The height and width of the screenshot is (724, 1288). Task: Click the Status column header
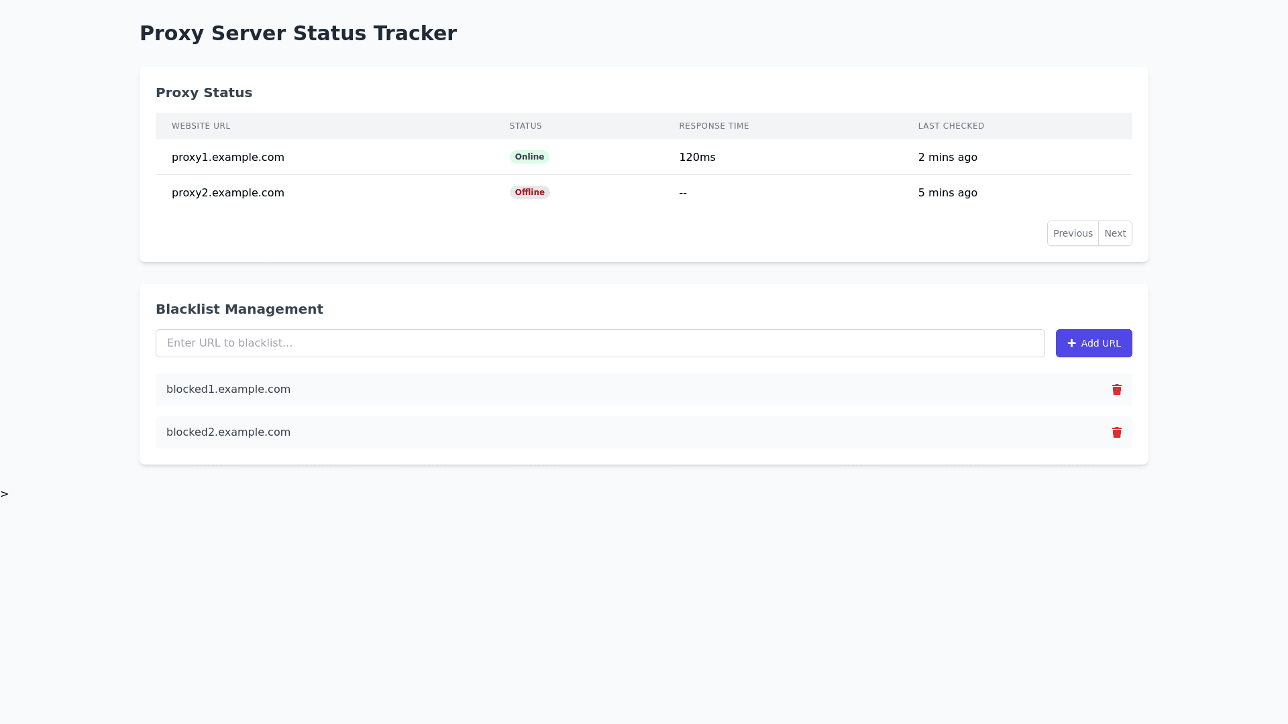525,126
